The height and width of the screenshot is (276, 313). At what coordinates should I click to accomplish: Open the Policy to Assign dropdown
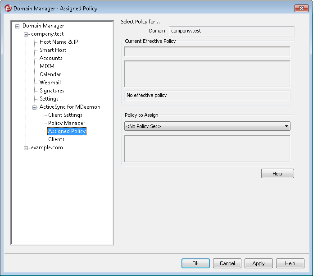[207, 126]
